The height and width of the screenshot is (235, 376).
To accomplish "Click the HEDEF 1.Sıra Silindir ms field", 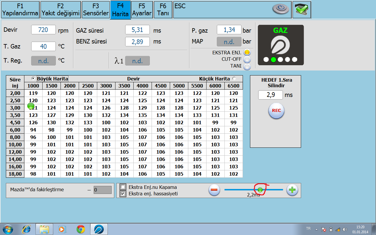I will click(271, 95).
